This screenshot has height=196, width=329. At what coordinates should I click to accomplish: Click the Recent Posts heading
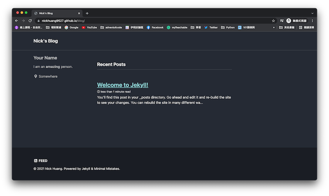click(111, 64)
